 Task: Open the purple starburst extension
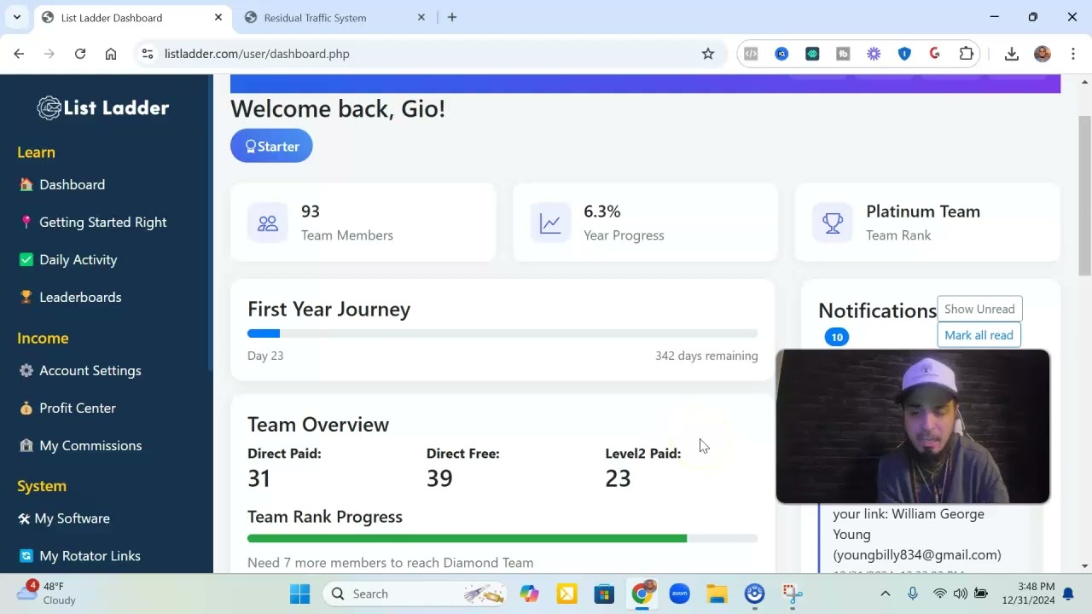pos(874,54)
